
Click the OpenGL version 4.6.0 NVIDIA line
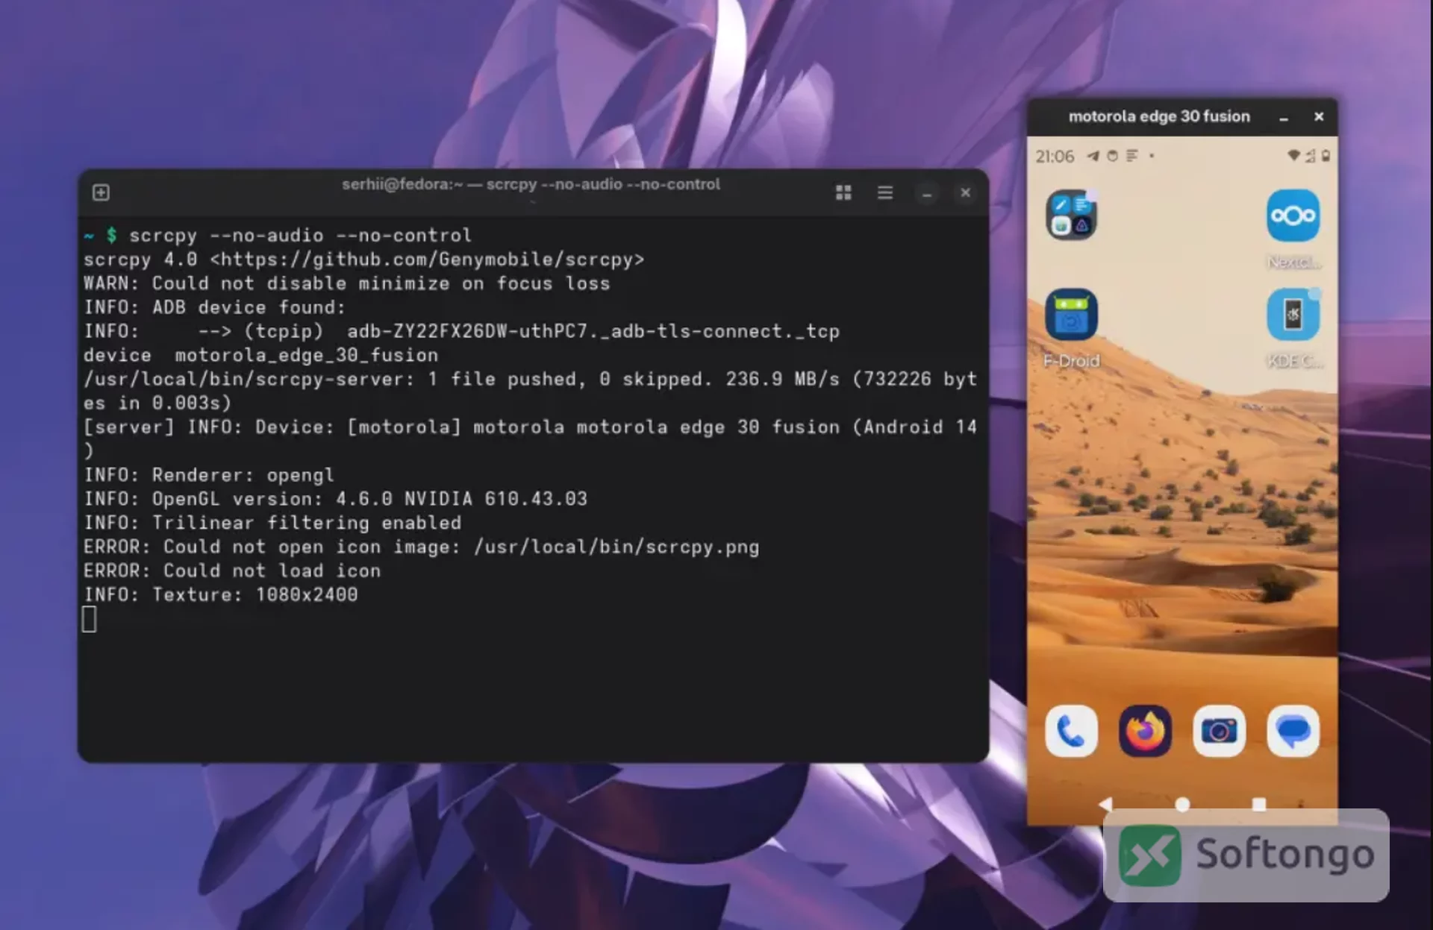pyautogui.click(x=335, y=499)
